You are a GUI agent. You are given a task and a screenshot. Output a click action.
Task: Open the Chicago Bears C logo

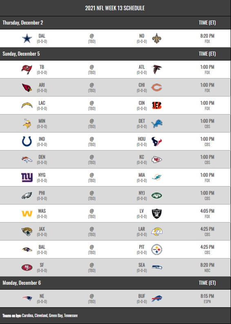tap(157, 88)
